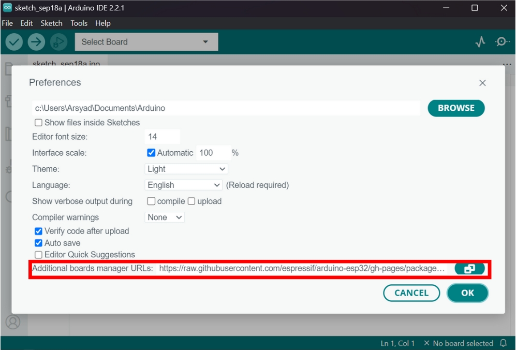
Task: Uncheck Automatic interface scale
Action: point(151,153)
